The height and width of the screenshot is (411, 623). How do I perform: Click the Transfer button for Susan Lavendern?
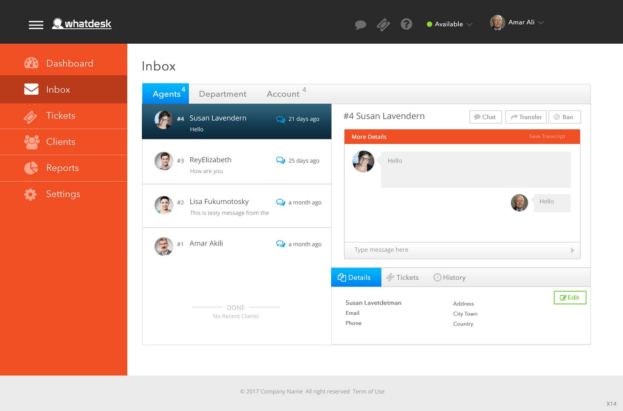tap(525, 117)
